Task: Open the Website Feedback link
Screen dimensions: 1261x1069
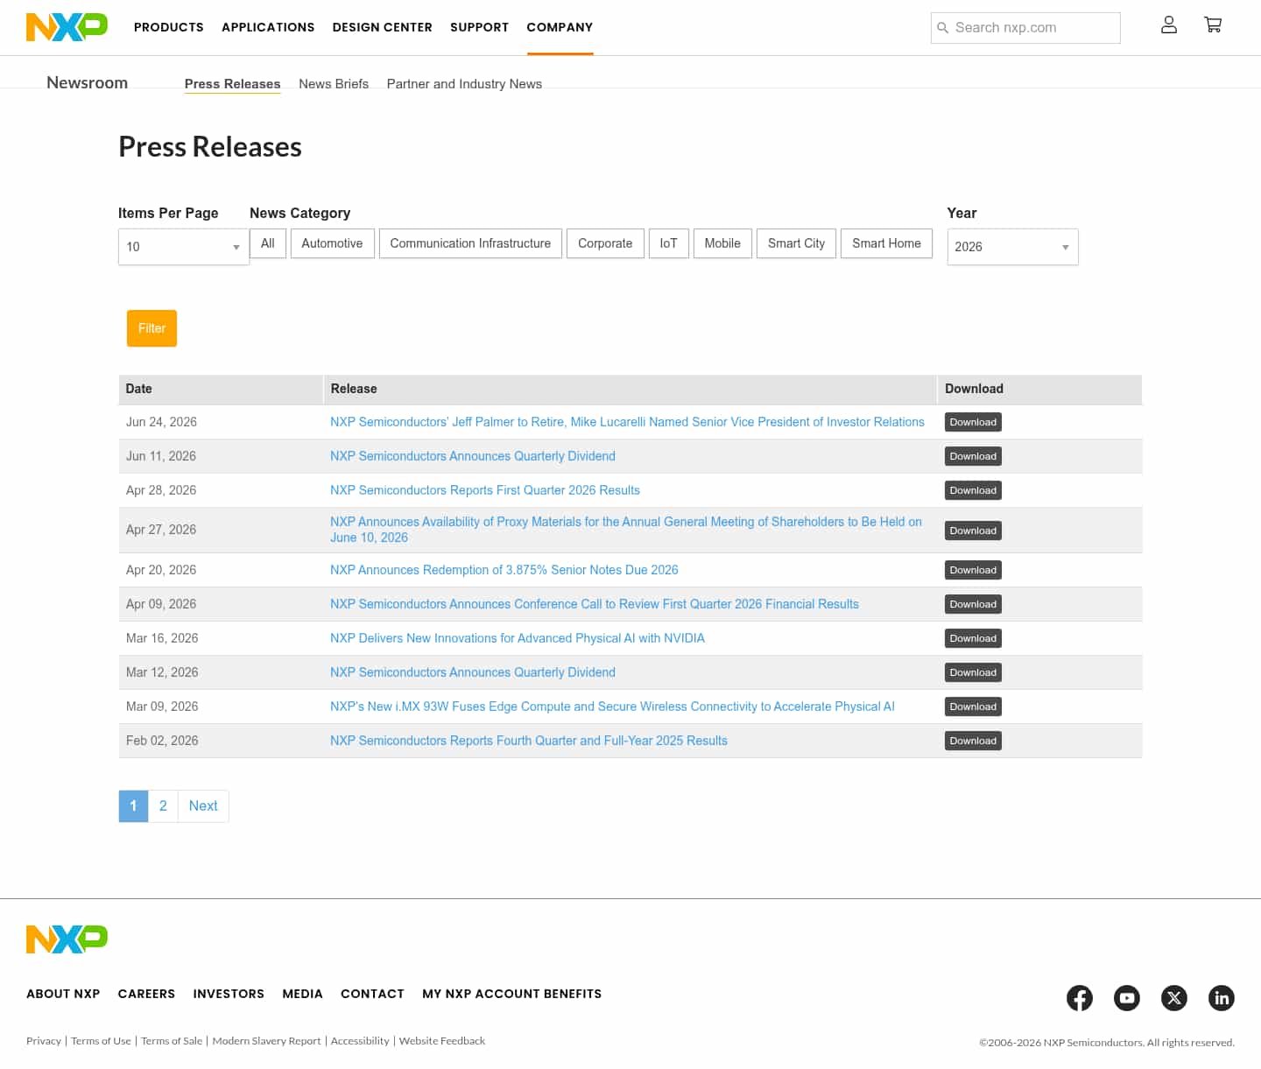Action: pyautogui.click(x=442, y=1041)
